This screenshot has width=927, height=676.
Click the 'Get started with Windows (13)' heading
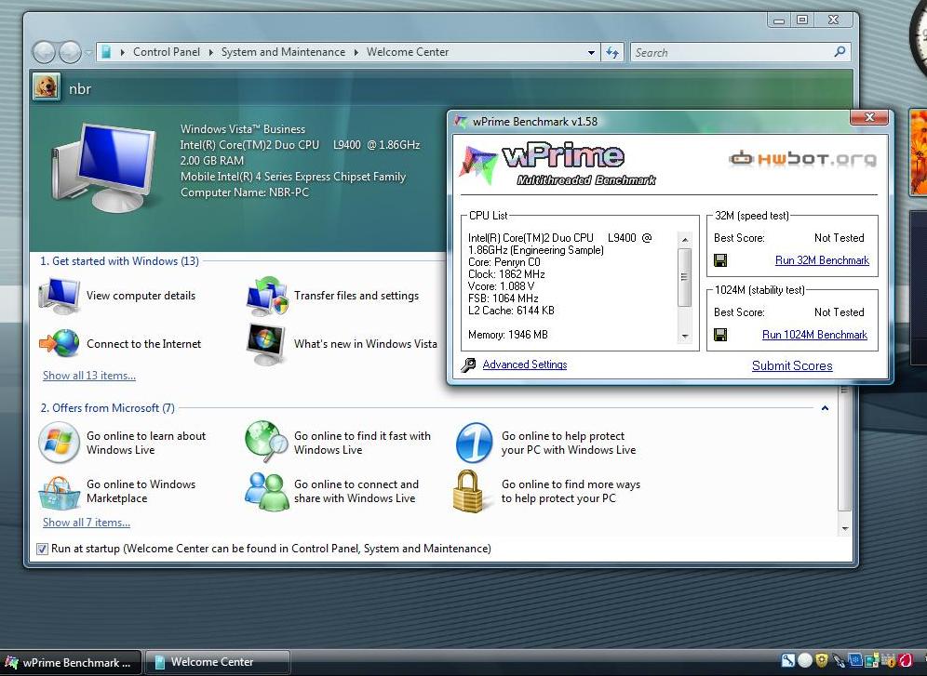[119, 261]
